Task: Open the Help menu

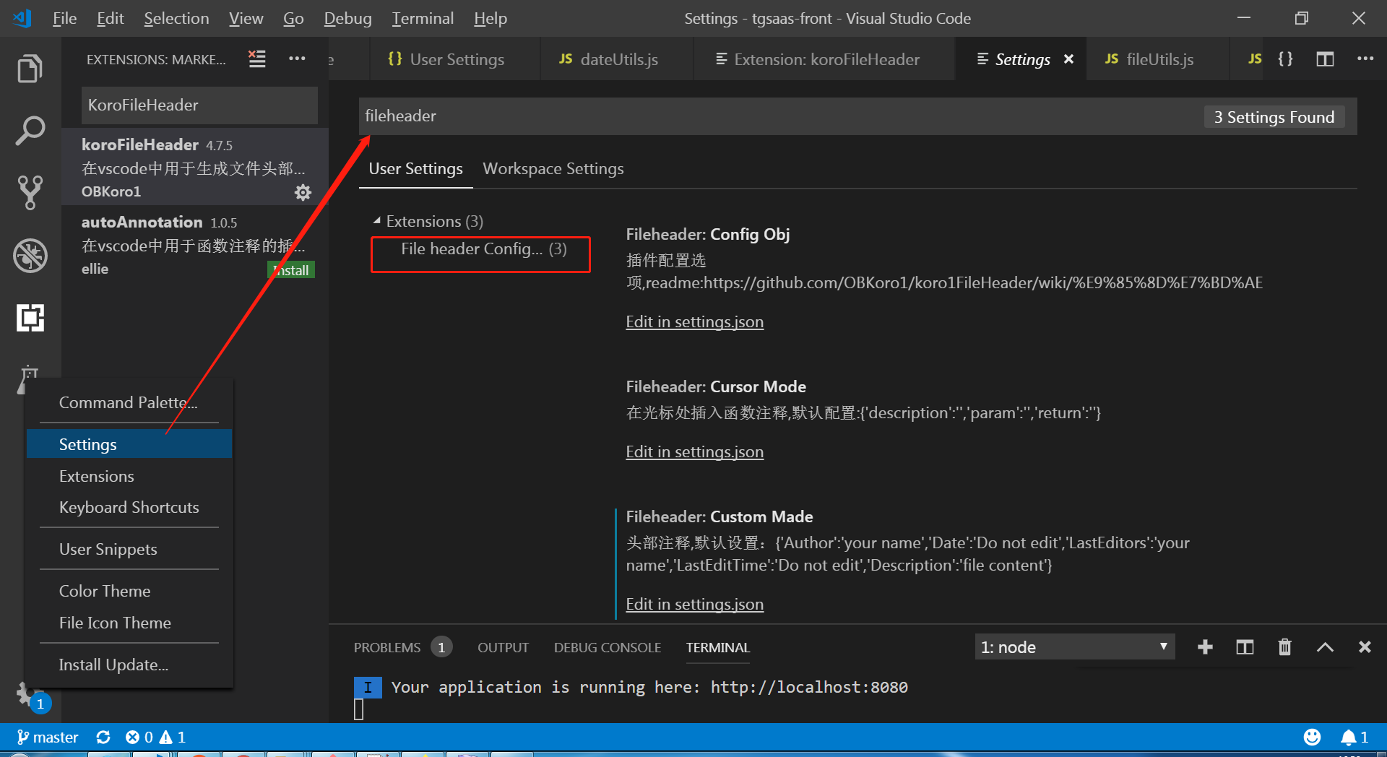Action: click(491, 19)
